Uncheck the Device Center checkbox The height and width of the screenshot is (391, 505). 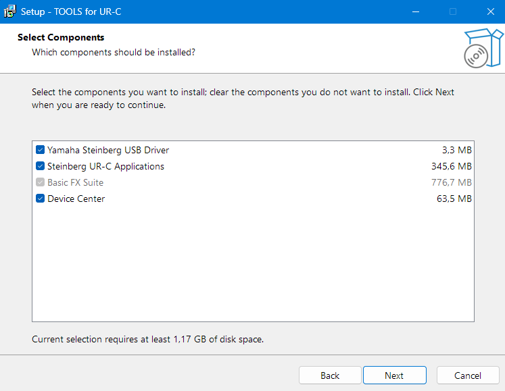[41, 199]
